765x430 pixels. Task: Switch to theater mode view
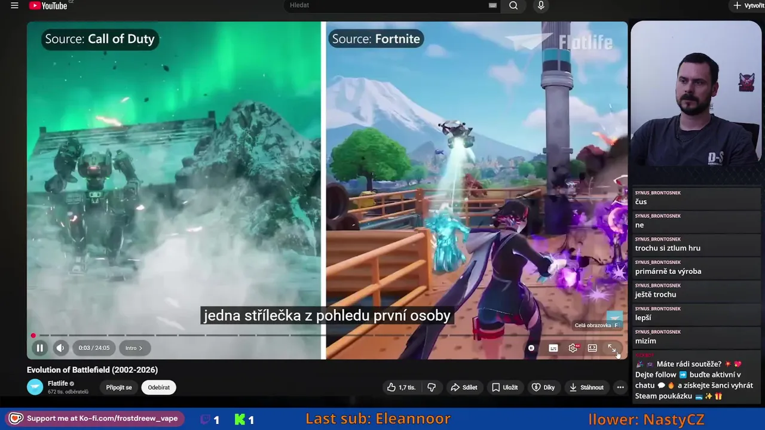(x=592, y=348)
